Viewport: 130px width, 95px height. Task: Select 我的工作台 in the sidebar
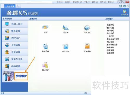15,24
